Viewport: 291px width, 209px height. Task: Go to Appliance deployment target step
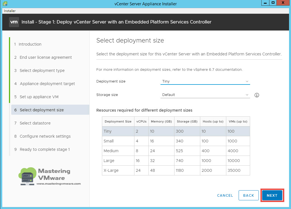[45, 84]
